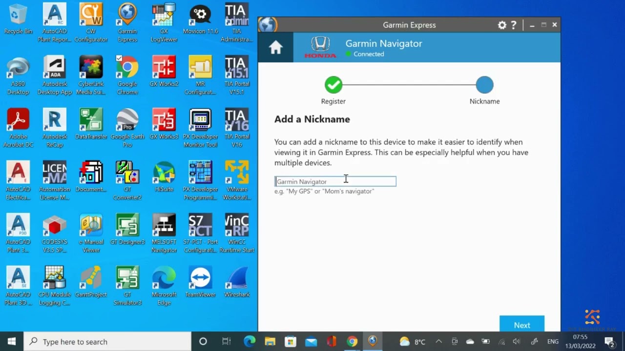
Task: Open DataTransfer desktop icon
Action: 91,125
